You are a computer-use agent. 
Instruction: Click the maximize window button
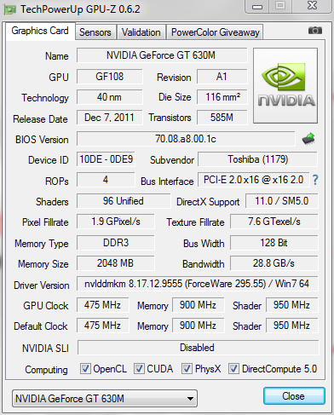[x=280, y=6]
